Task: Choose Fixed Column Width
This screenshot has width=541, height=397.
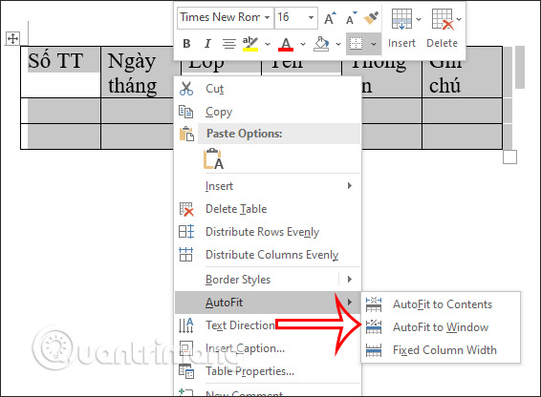Action: click(441, 350)
